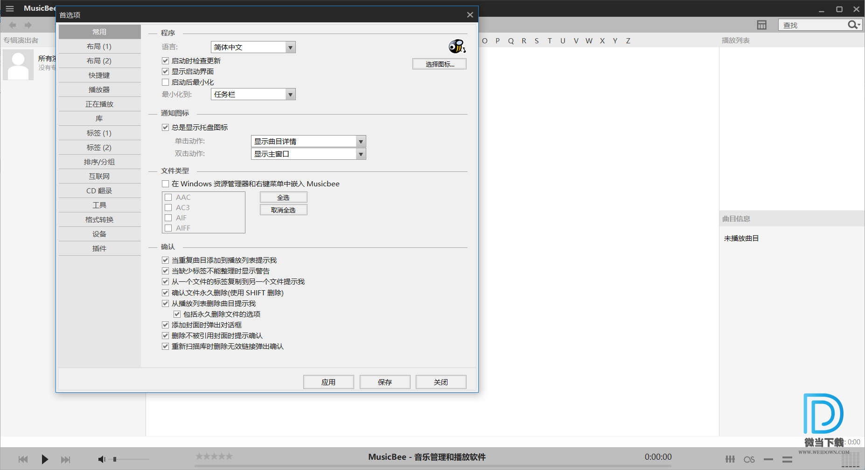Open the 播放器 tab
The image size is (865, 470).
pos(99,89)
